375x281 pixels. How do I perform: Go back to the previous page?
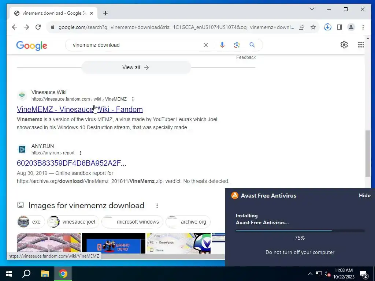[15, 27]
